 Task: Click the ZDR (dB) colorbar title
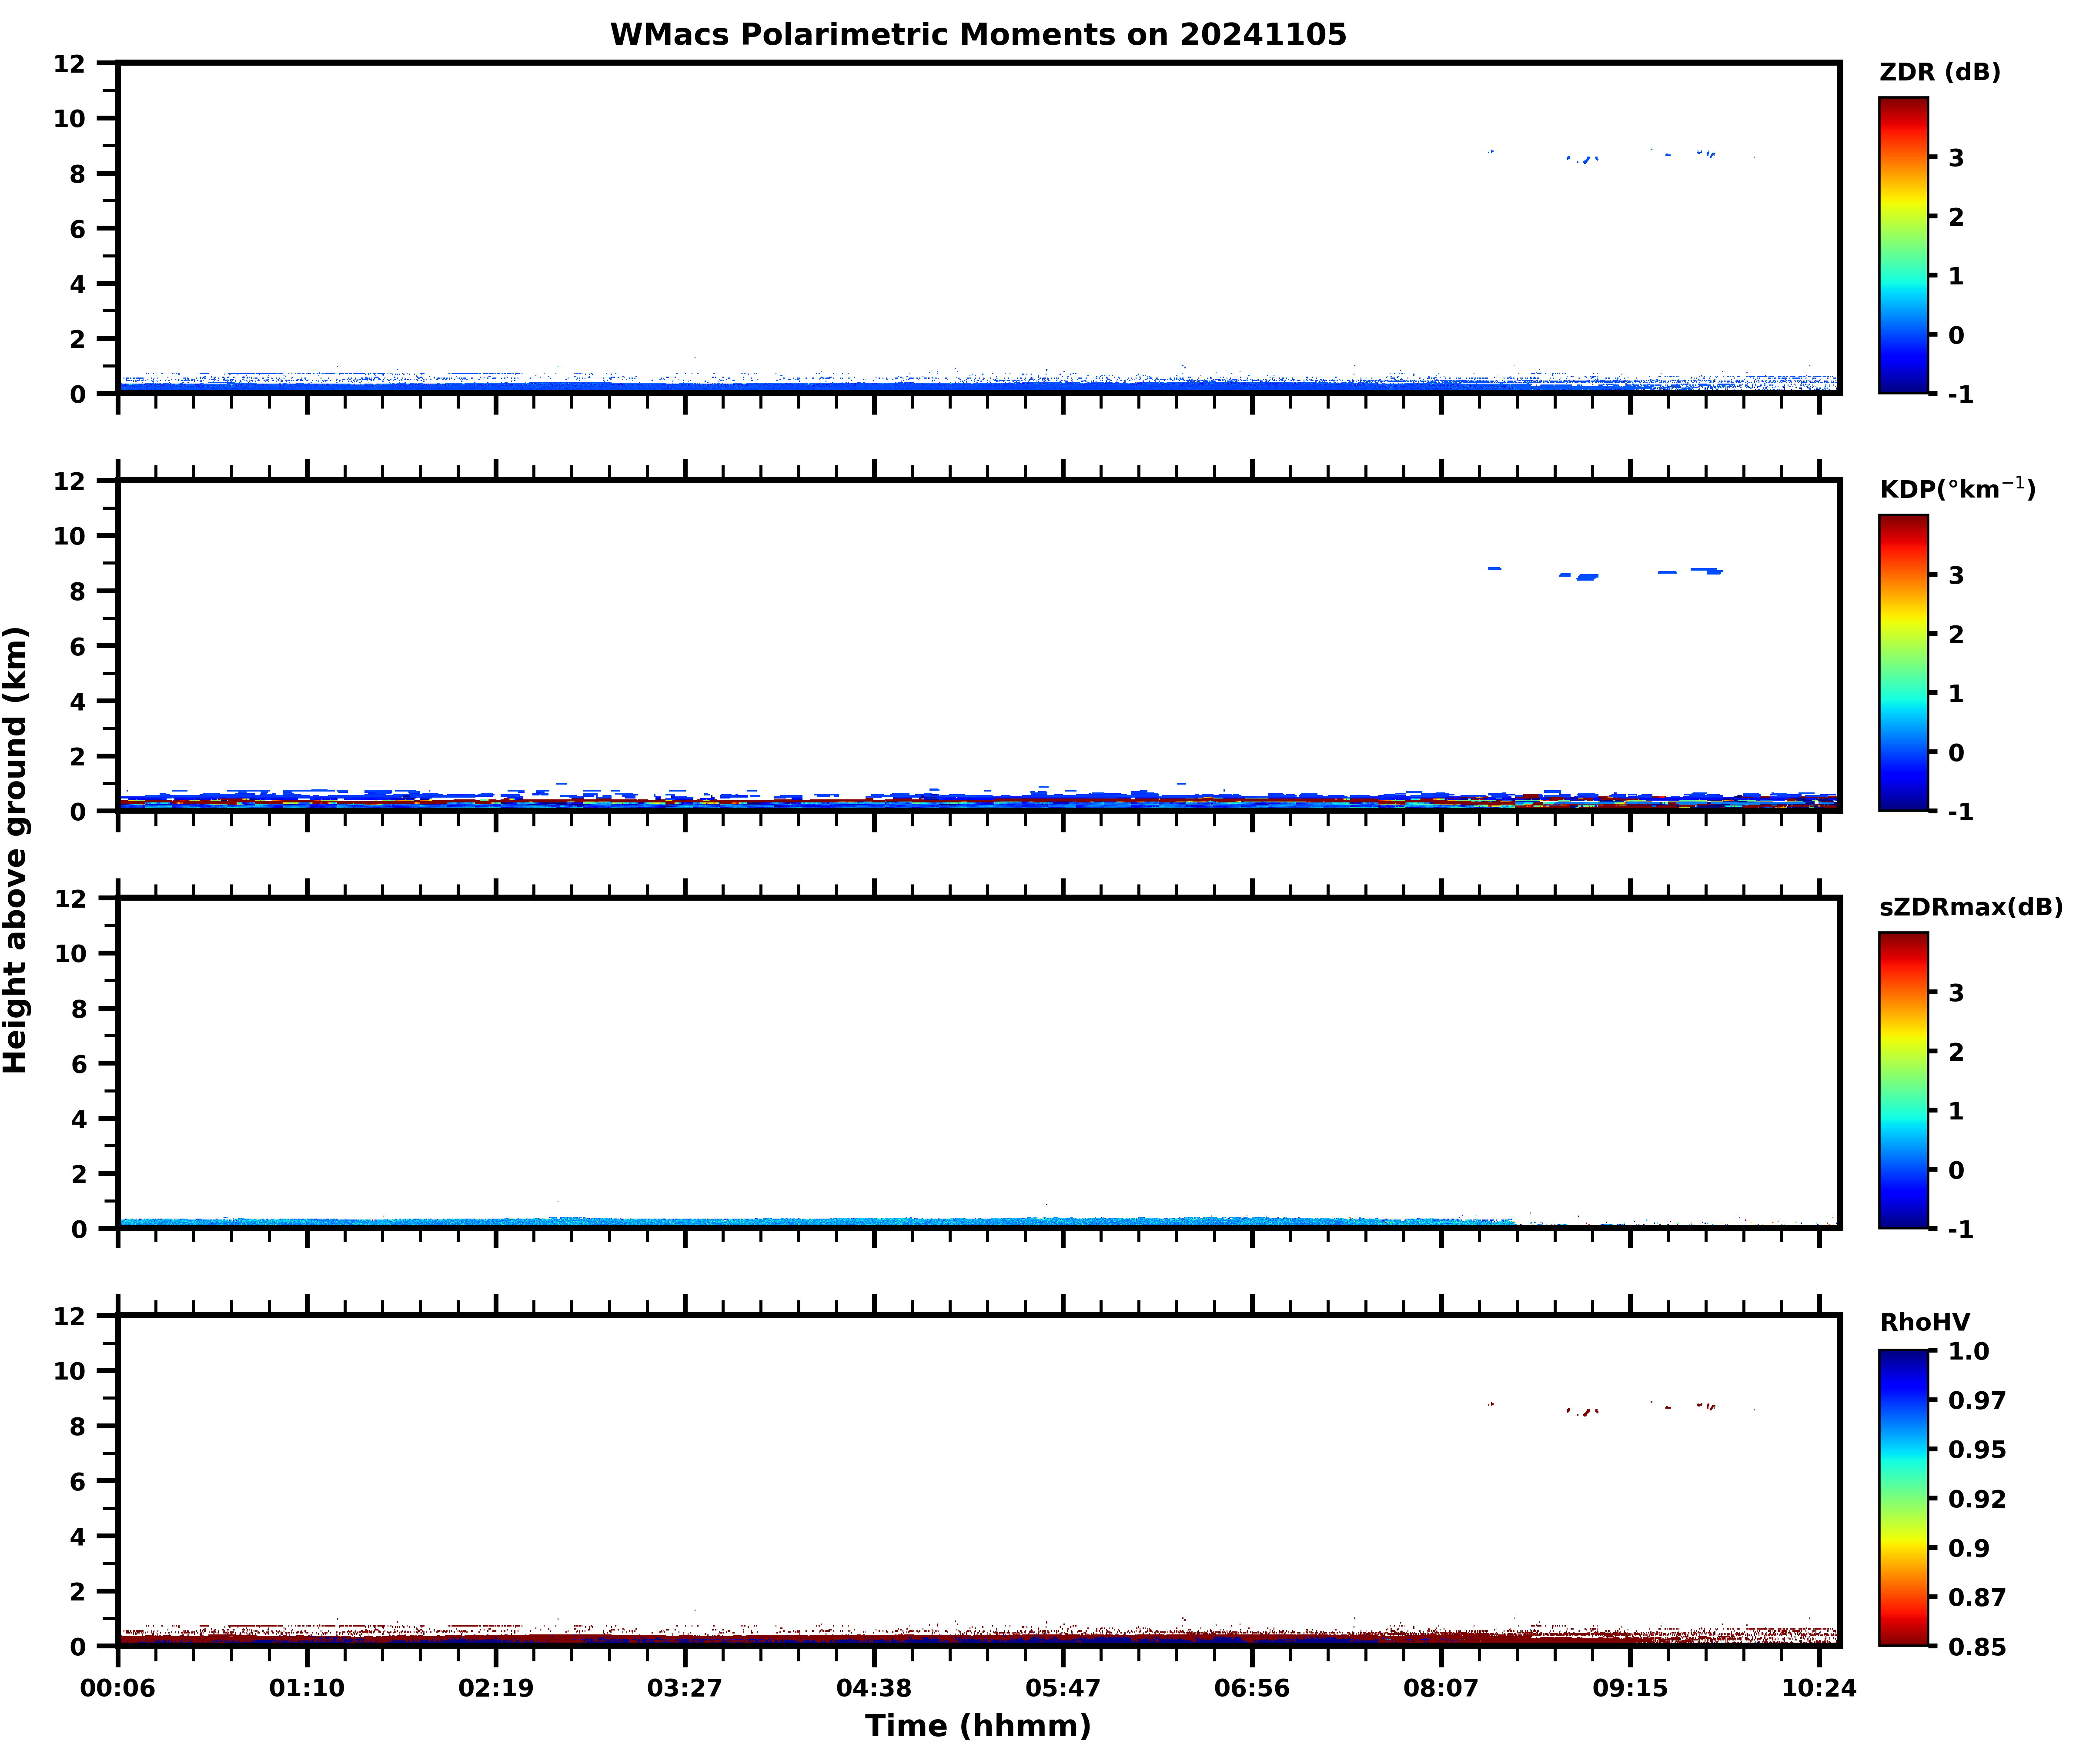[1939, 72]
